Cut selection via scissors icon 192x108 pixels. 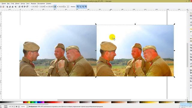(191, 38)
